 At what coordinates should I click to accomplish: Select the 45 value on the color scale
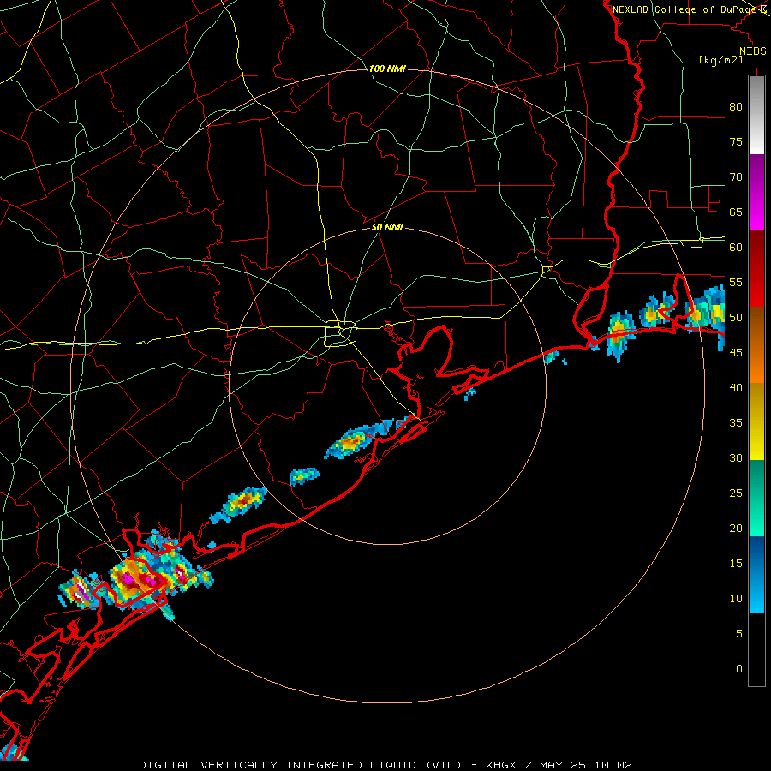[x=736, y=353]
